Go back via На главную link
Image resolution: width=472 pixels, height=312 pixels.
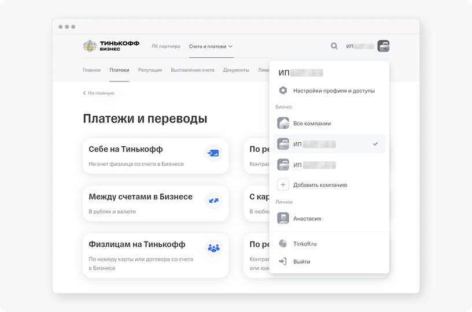point(99,93)
